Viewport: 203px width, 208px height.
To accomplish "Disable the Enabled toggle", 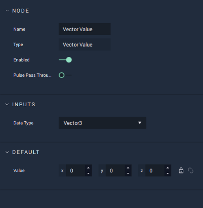I will click(x=65, y=60).
